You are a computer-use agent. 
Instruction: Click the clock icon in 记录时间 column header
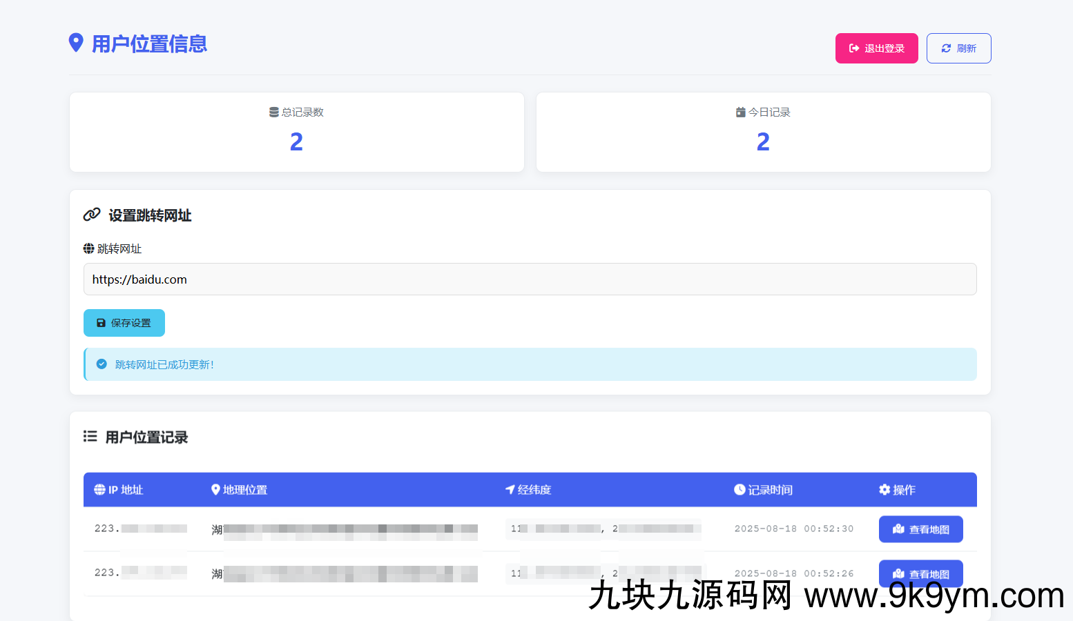(739, 489)
